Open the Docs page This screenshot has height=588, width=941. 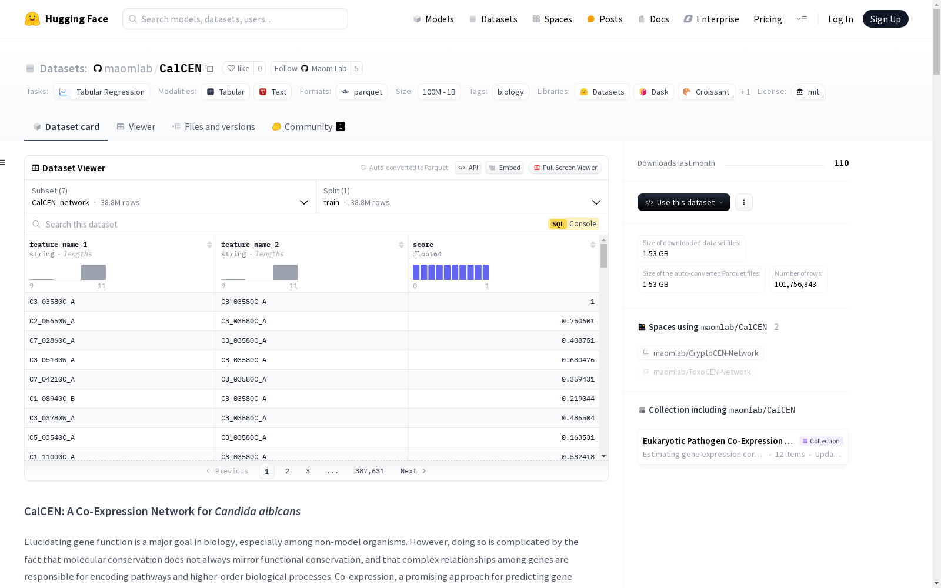pyautogui.click(x=653, y=19)
